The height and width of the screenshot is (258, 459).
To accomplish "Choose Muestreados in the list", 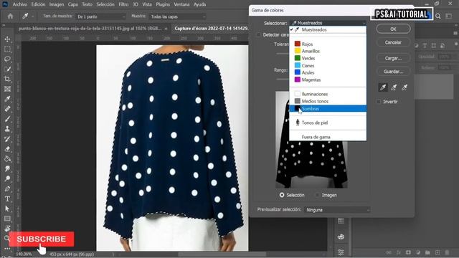I will (328, 29).
